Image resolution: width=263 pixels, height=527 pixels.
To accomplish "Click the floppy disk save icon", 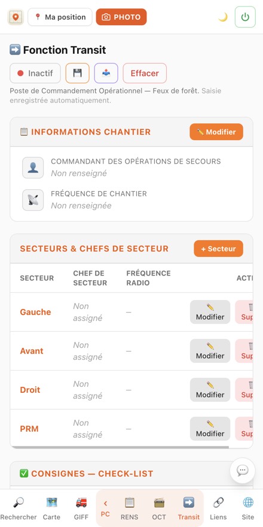I will tap(78, 73).
